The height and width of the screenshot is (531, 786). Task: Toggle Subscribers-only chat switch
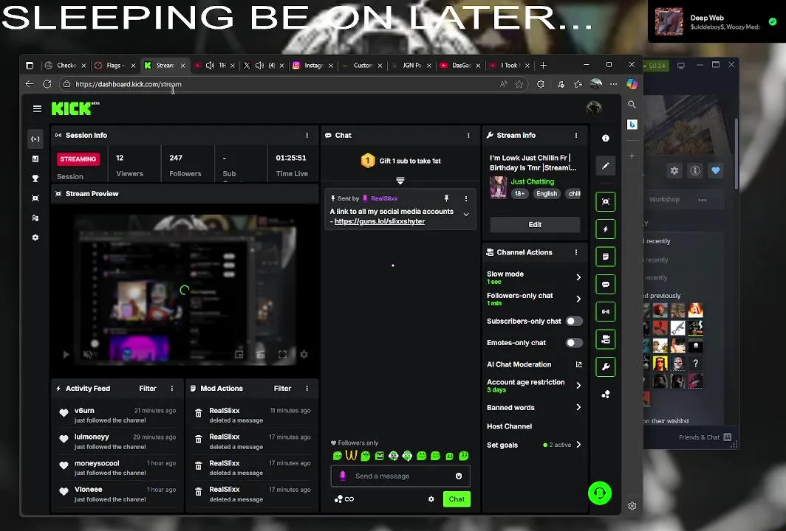click(x=574, y=322)
